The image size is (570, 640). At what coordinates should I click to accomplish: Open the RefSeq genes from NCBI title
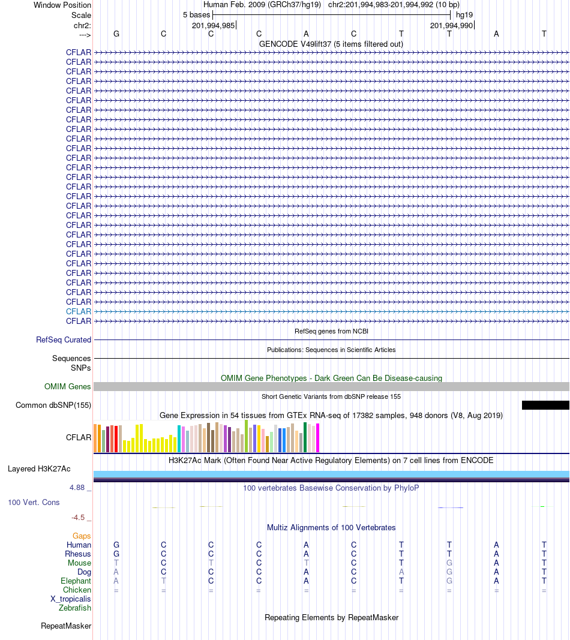(331, 332)
